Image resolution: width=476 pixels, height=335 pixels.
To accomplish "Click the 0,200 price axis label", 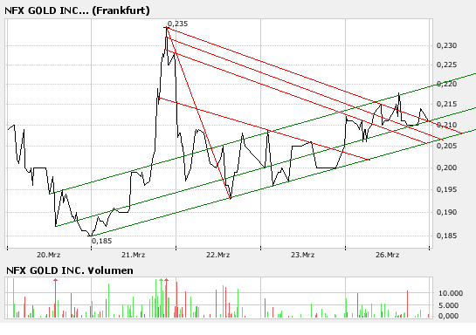I will point(446,167).
